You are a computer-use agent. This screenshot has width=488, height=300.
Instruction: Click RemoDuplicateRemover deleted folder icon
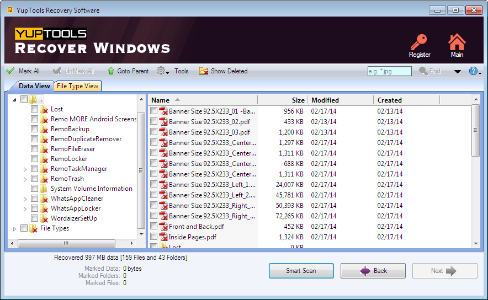click(44, 139)
